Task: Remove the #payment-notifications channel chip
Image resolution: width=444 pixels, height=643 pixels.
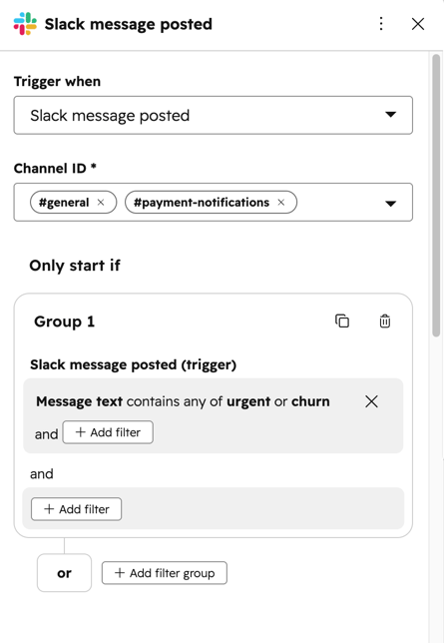Action: pyautogui.click(x=280, y=202)
